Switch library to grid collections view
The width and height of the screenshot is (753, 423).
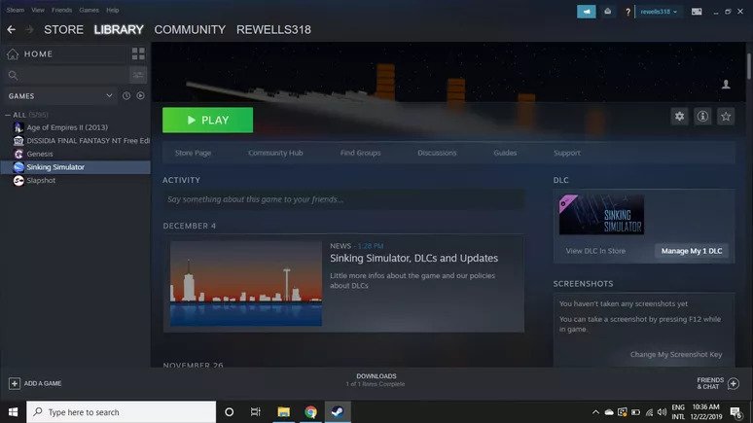click(138, 53)
